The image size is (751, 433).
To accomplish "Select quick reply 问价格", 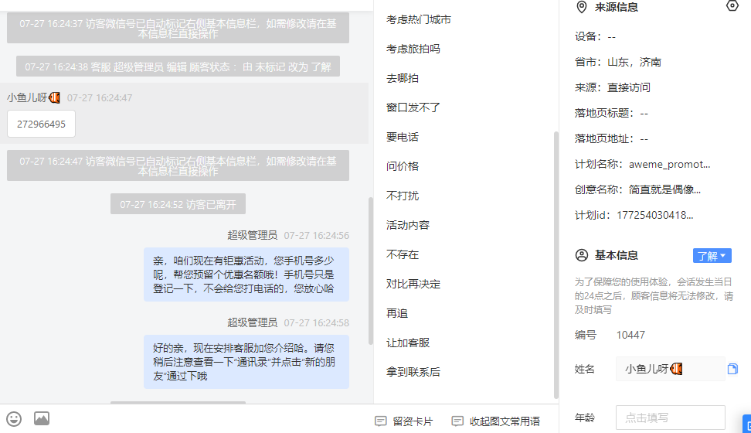I will [403, 166].
